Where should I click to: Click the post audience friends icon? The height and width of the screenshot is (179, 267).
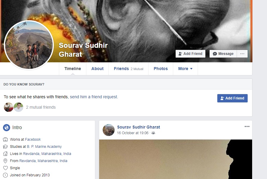(153, 133)
